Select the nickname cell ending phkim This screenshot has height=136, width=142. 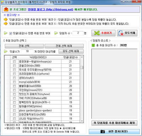tap(40, 106)
